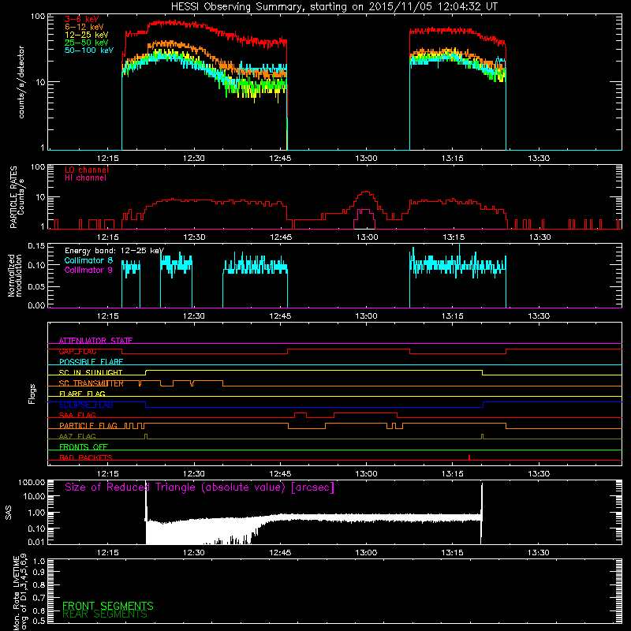Screen dimensions: 631x631
Task: Click the ECLIPSE_FLAG label
Action: pyautogui.click(x=86, y=405)
